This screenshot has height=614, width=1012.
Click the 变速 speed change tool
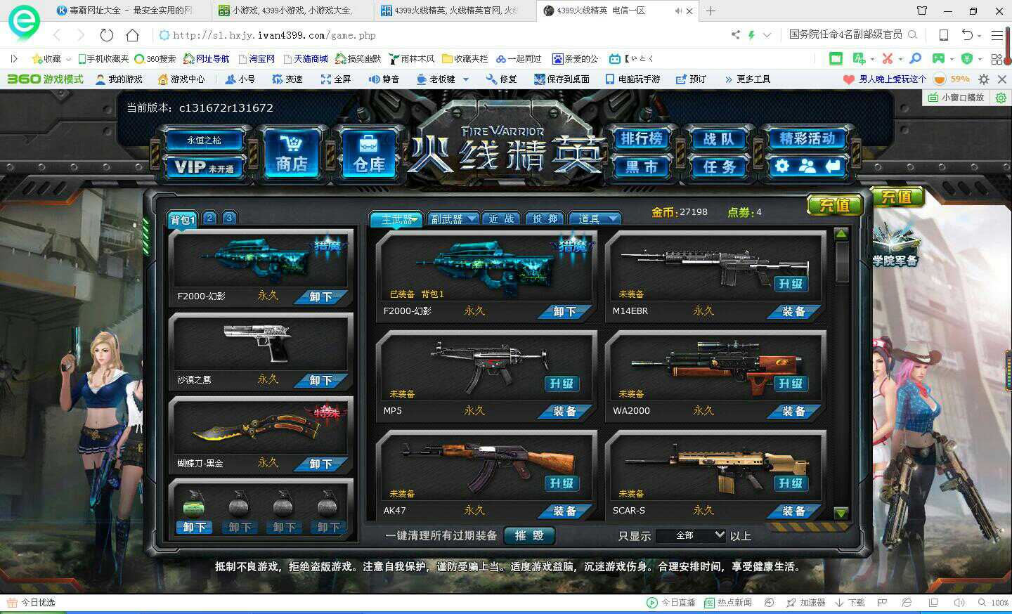[287, 79]
